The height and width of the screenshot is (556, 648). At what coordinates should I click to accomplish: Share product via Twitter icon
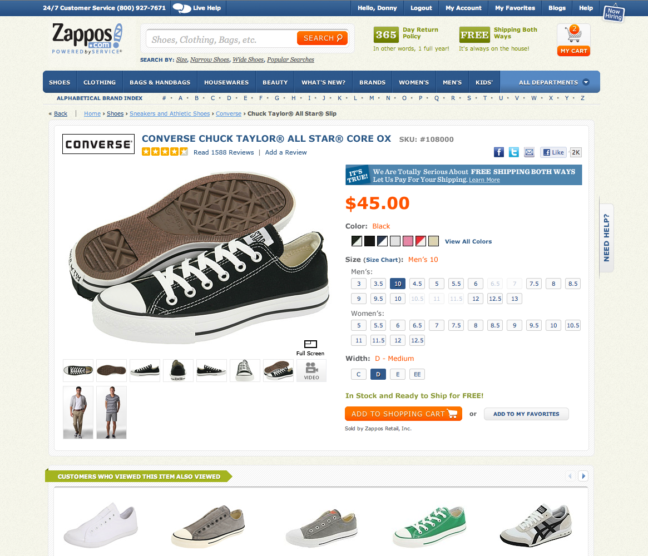(x=514, y=152)
